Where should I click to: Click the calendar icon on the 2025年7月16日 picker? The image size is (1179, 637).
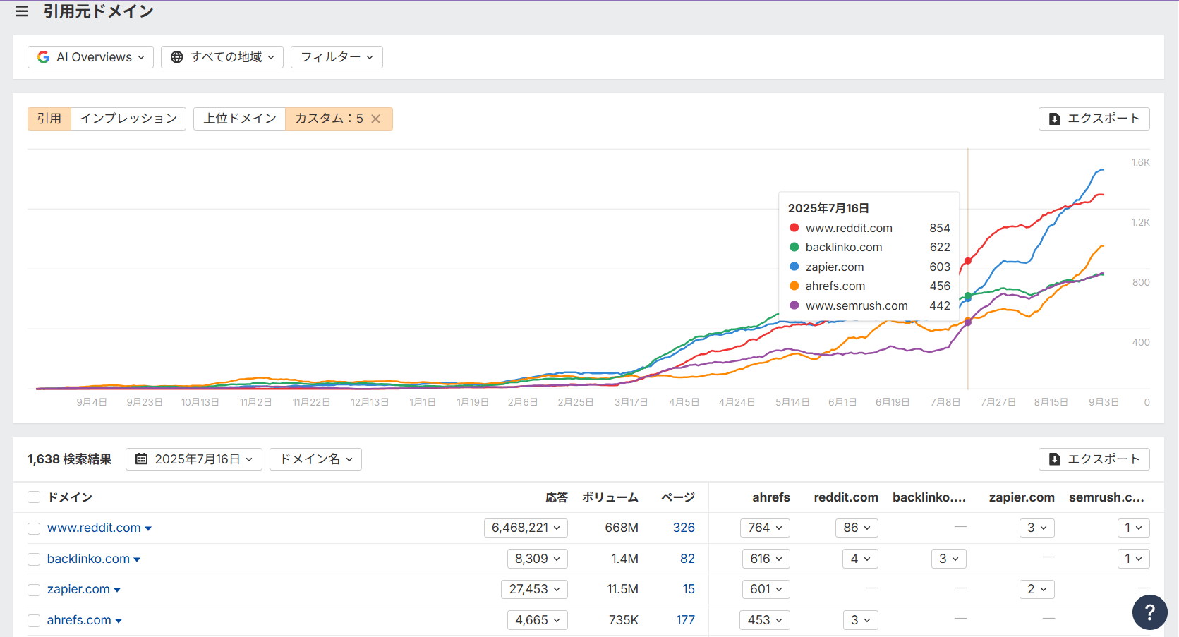140,459
